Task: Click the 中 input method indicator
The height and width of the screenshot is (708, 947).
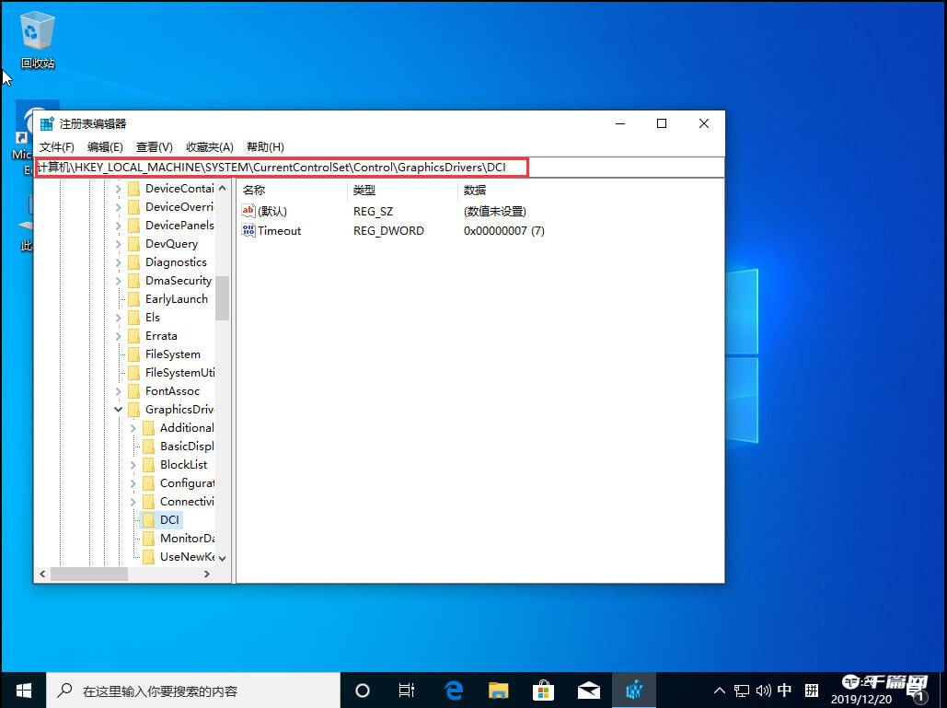Action: [x=784, y=690]
